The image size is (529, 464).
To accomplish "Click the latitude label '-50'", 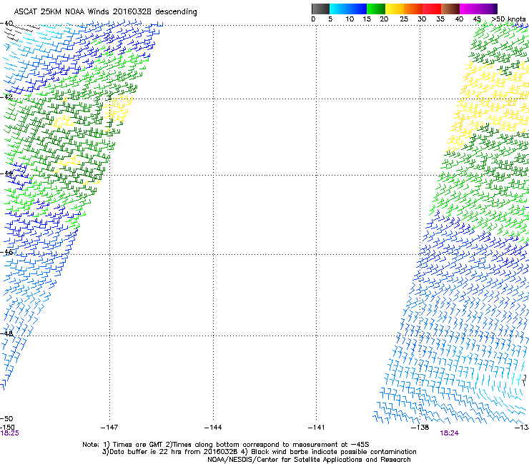I will pos(6,418).
